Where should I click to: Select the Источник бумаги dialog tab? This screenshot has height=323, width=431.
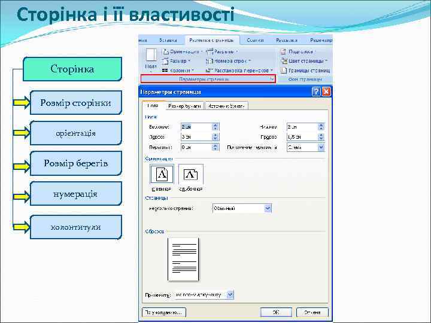coord(226,106)
